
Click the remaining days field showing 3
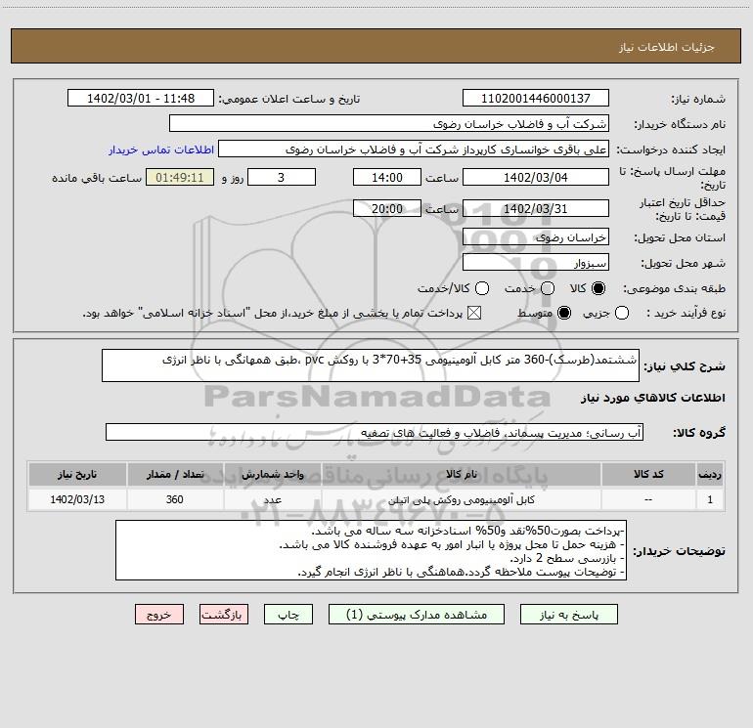click(x=282, y=177)
